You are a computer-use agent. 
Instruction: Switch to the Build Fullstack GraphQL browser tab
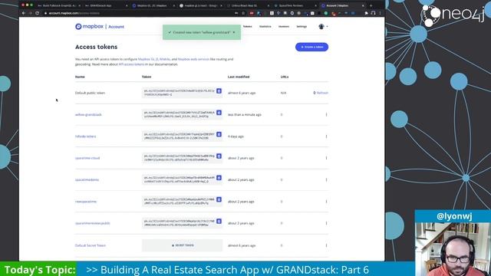59,5
